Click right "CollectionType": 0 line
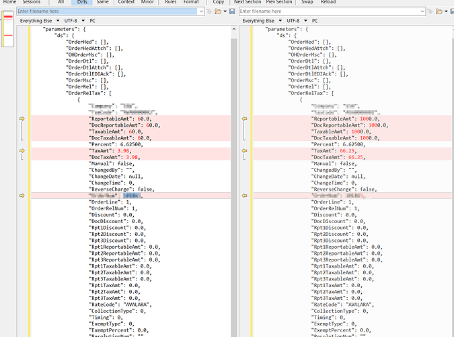Viewport: 454px width, 337px height. point(340,311)
